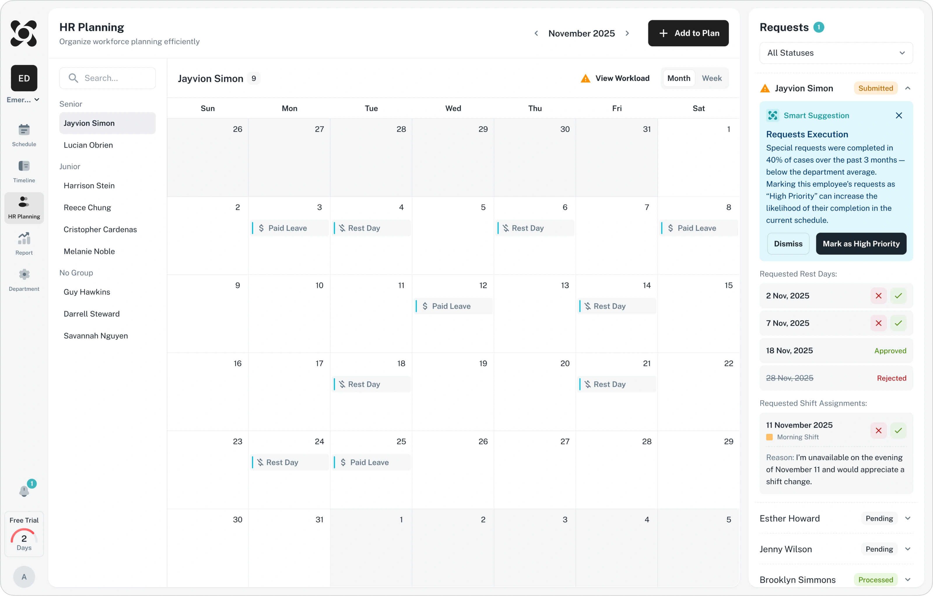Click the notification bell icon
The image size is (933, 596).
[24, 491]
